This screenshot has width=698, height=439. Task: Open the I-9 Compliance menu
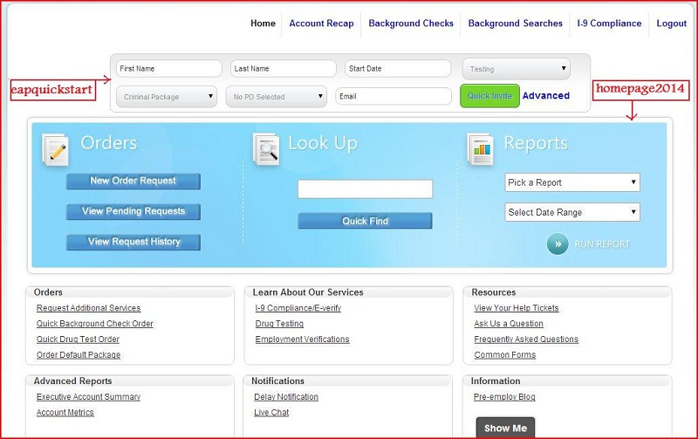tap(609, 24)
